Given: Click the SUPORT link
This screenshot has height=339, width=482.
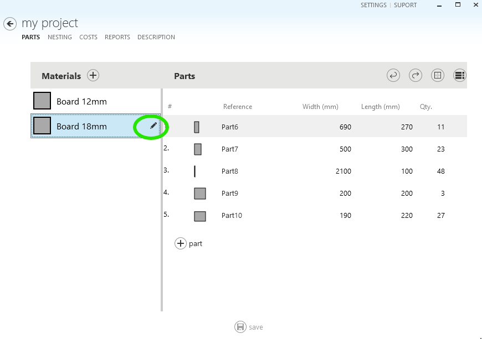Looking at the screenshot, I should 405,5.
